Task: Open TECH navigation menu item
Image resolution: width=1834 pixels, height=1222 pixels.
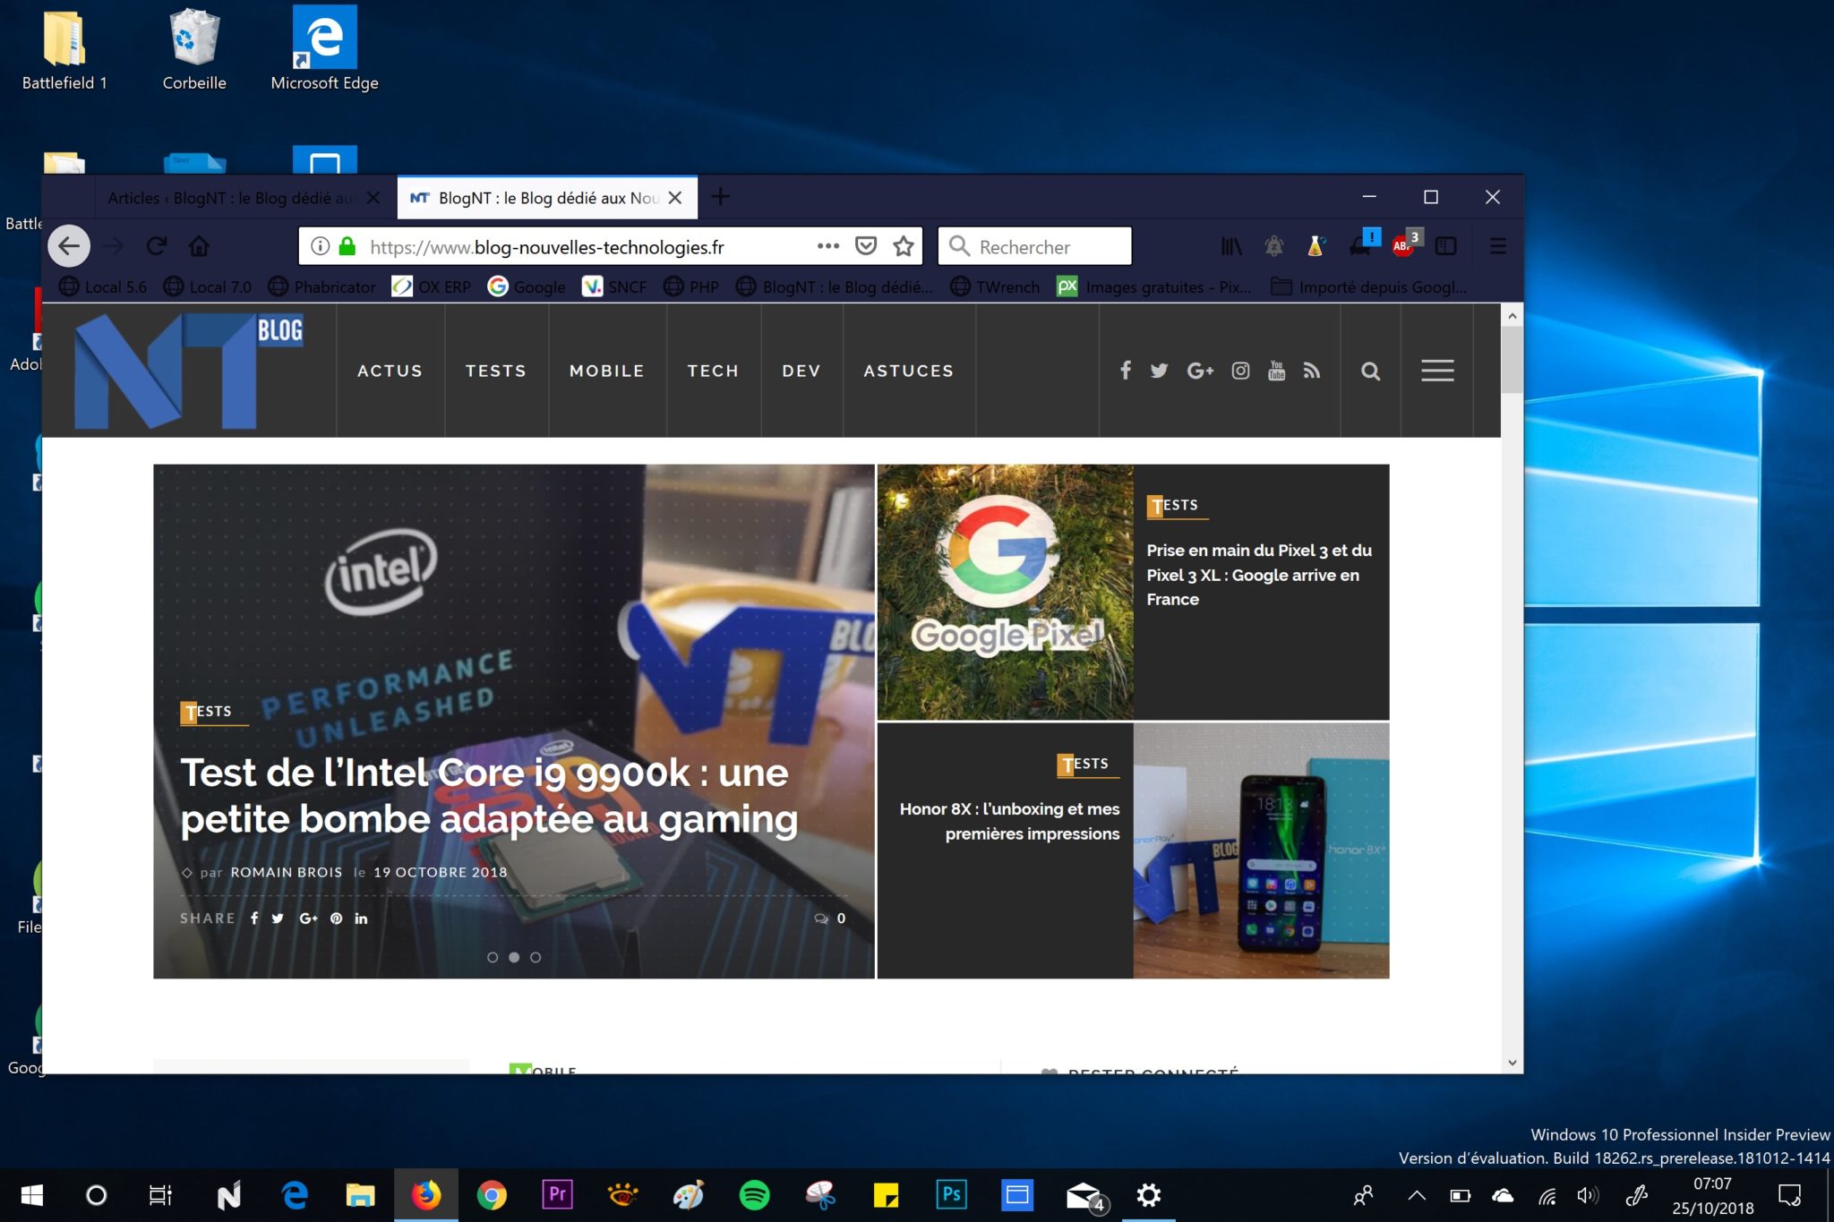Action: (713, 371)
